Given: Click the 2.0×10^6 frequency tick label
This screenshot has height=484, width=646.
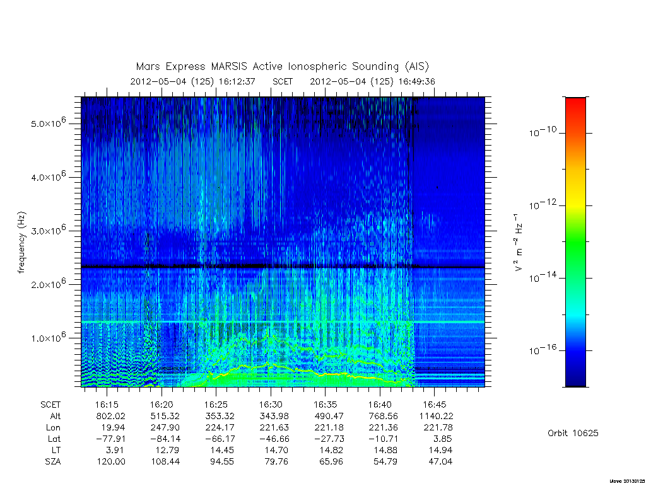Looking at the screenshot, I should click(49, 284).
